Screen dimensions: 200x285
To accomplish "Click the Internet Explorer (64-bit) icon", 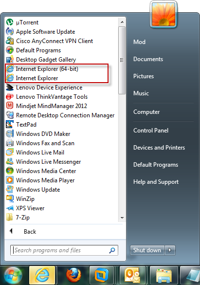I will pyautogui.click(x=10, y=69).
